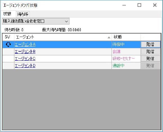
Task: Select the 状態 tab
Action: (x=7, y=14)
